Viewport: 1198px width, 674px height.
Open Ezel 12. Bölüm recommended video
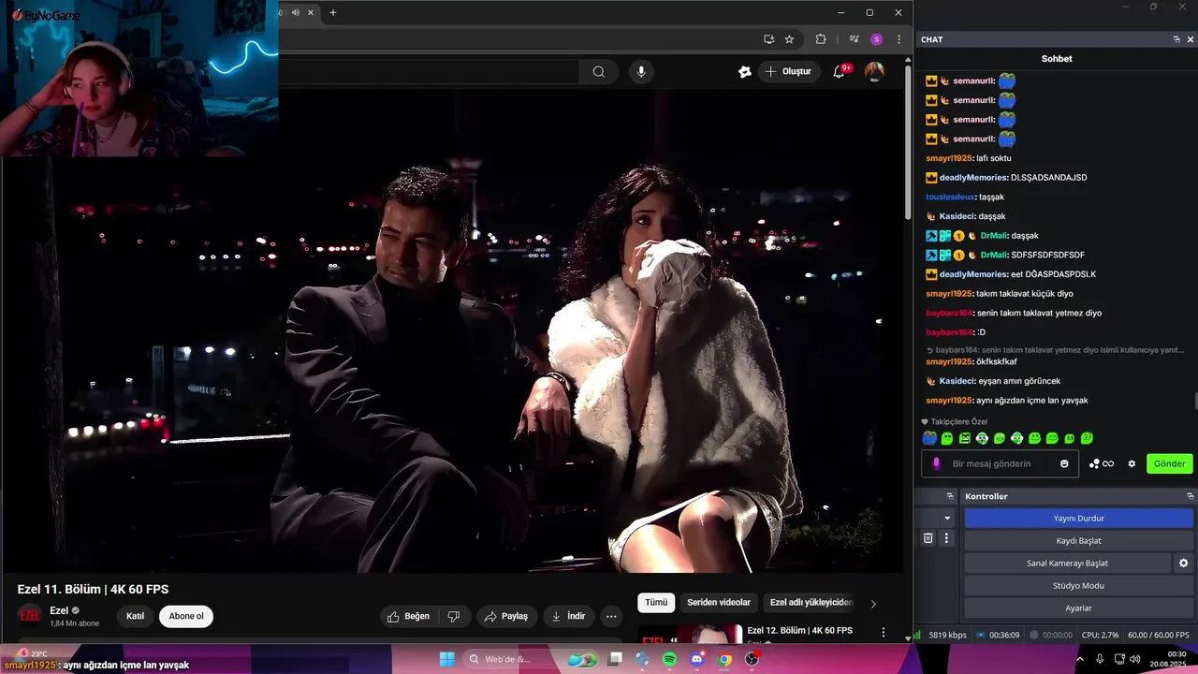pos(799,631)
